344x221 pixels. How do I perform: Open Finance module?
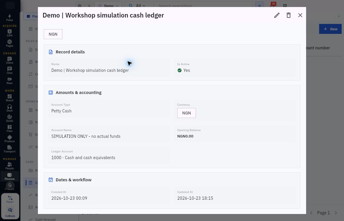pyautogui.click(x=9, y=176)
